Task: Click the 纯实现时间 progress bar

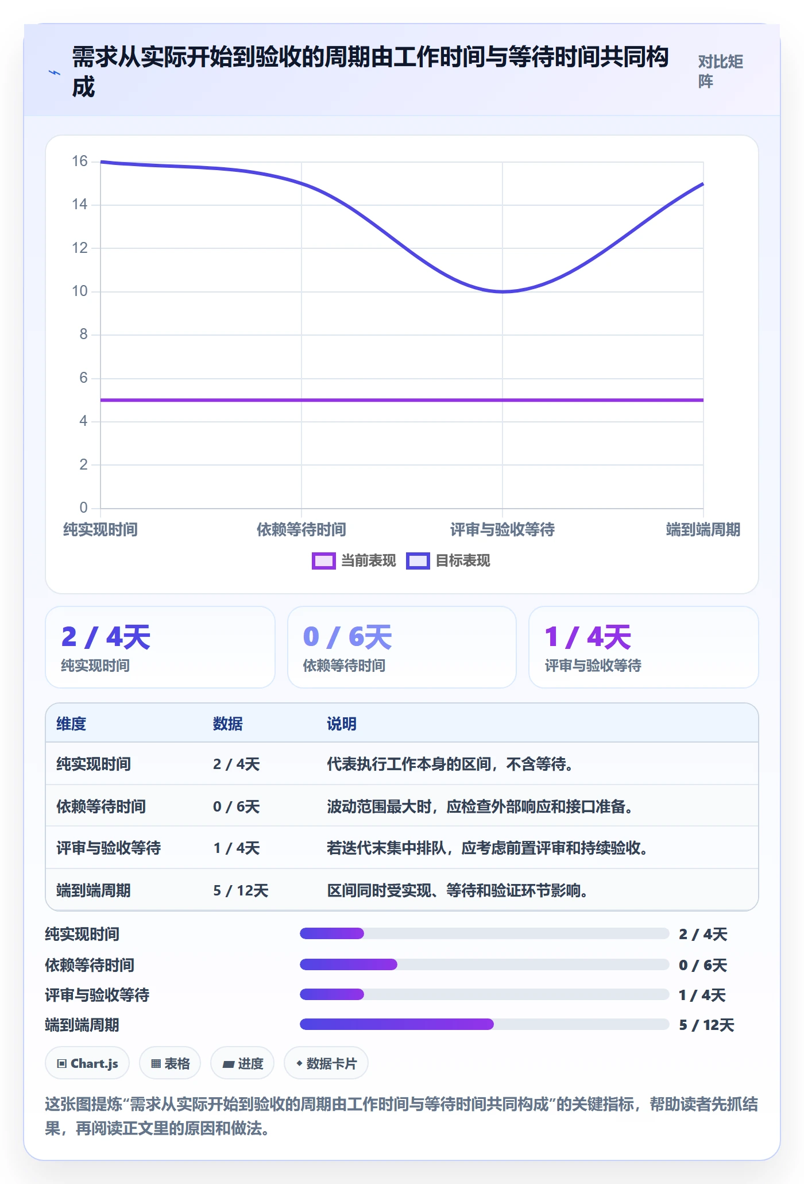Action: point(485,933)
